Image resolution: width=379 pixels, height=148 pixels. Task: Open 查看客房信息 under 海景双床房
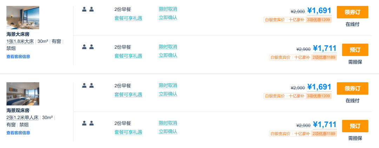coord(18,133)
